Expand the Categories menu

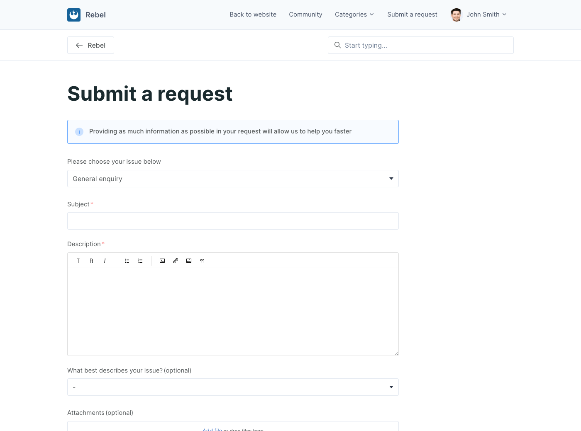(354, 15)
